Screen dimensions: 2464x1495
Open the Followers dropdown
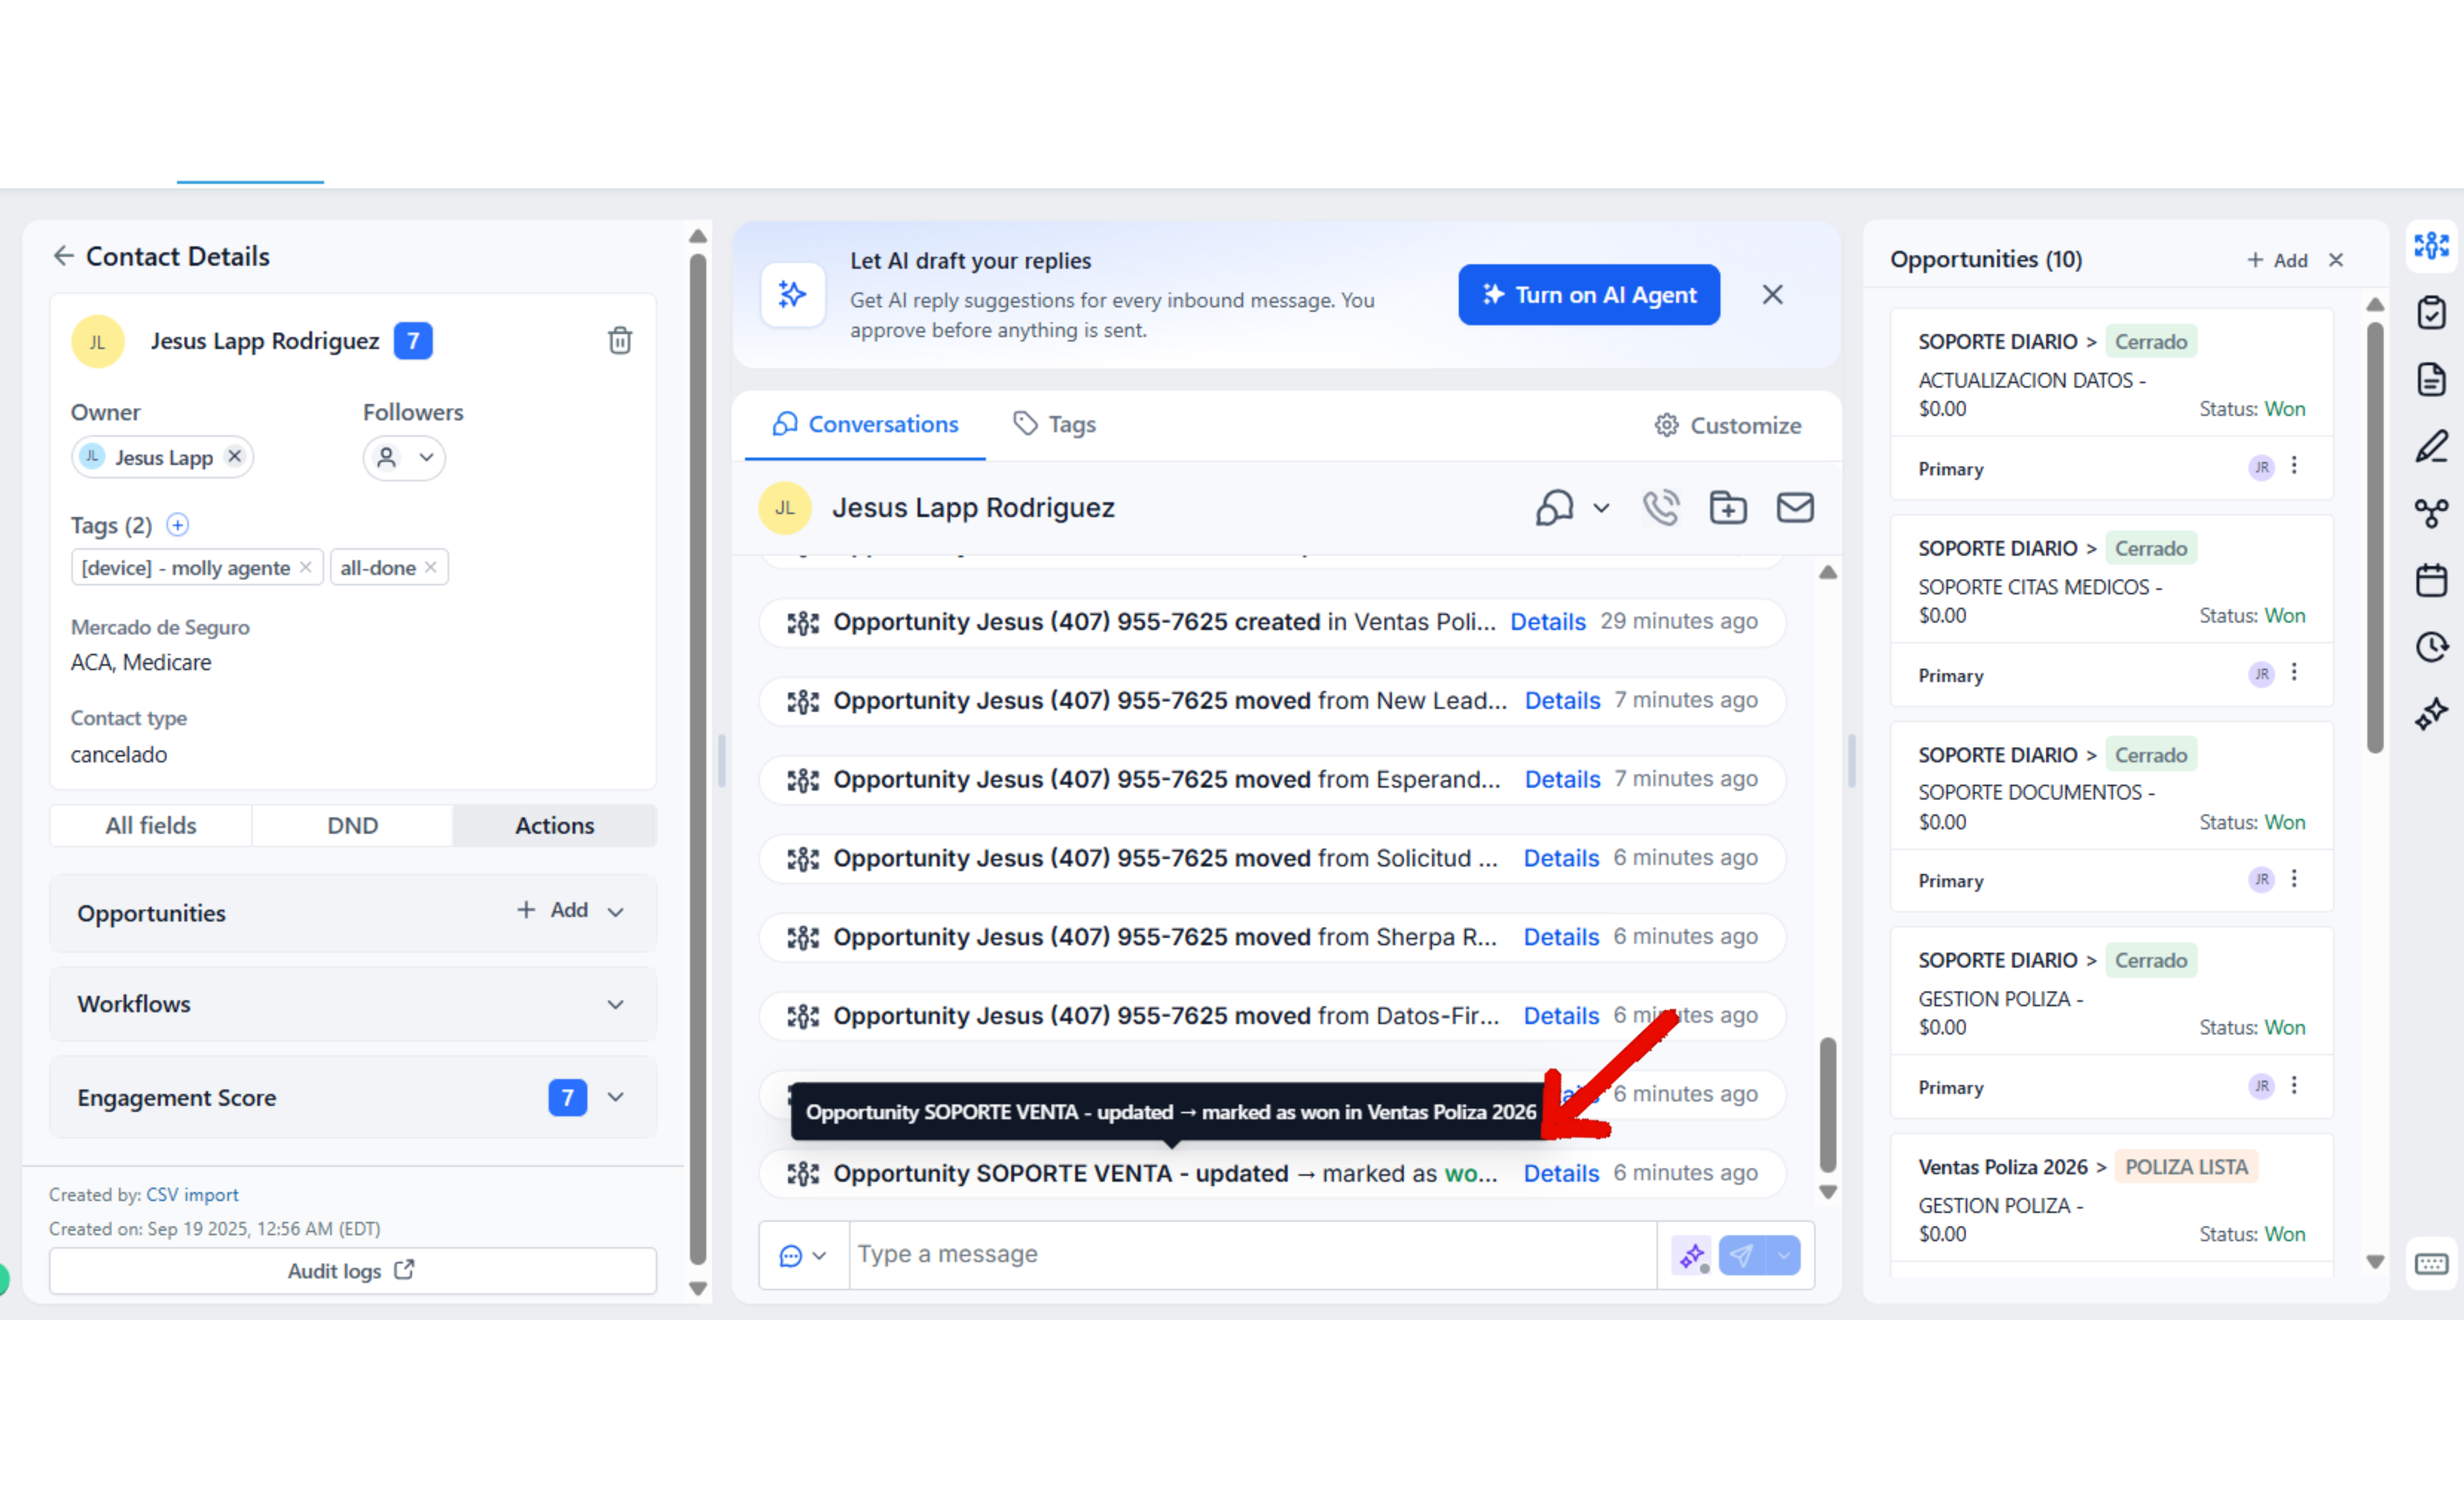tap(404, 458)
